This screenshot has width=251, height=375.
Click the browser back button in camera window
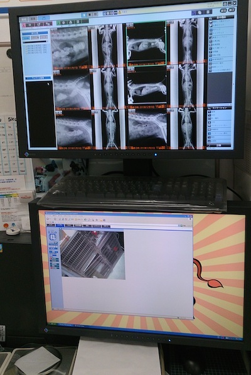[x=48, y=219]
